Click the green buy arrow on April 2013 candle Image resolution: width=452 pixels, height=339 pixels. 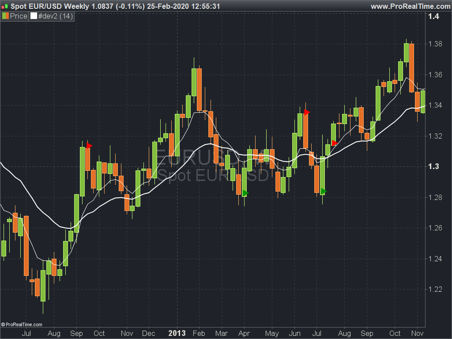[245, 193]
